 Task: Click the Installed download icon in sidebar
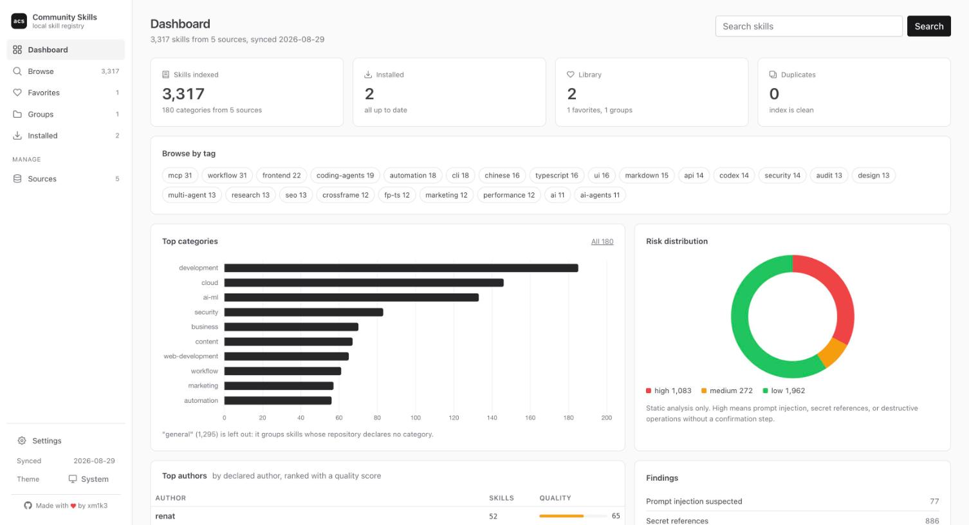click(17, 136)
